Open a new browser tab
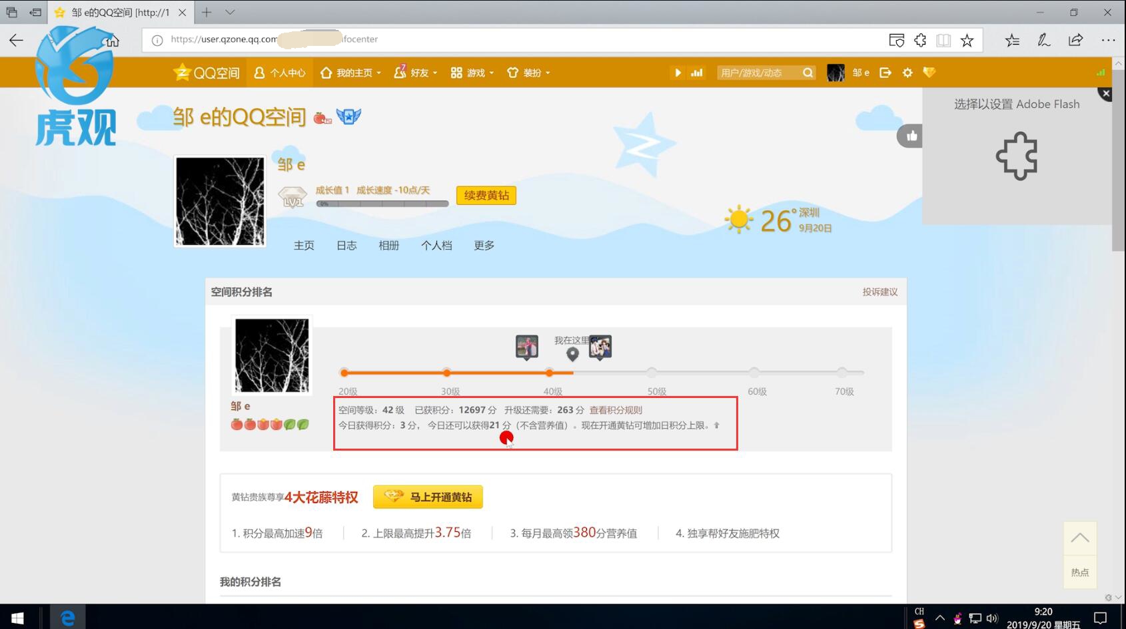Viewport: 1126px width, 629px height. (207, 12)
